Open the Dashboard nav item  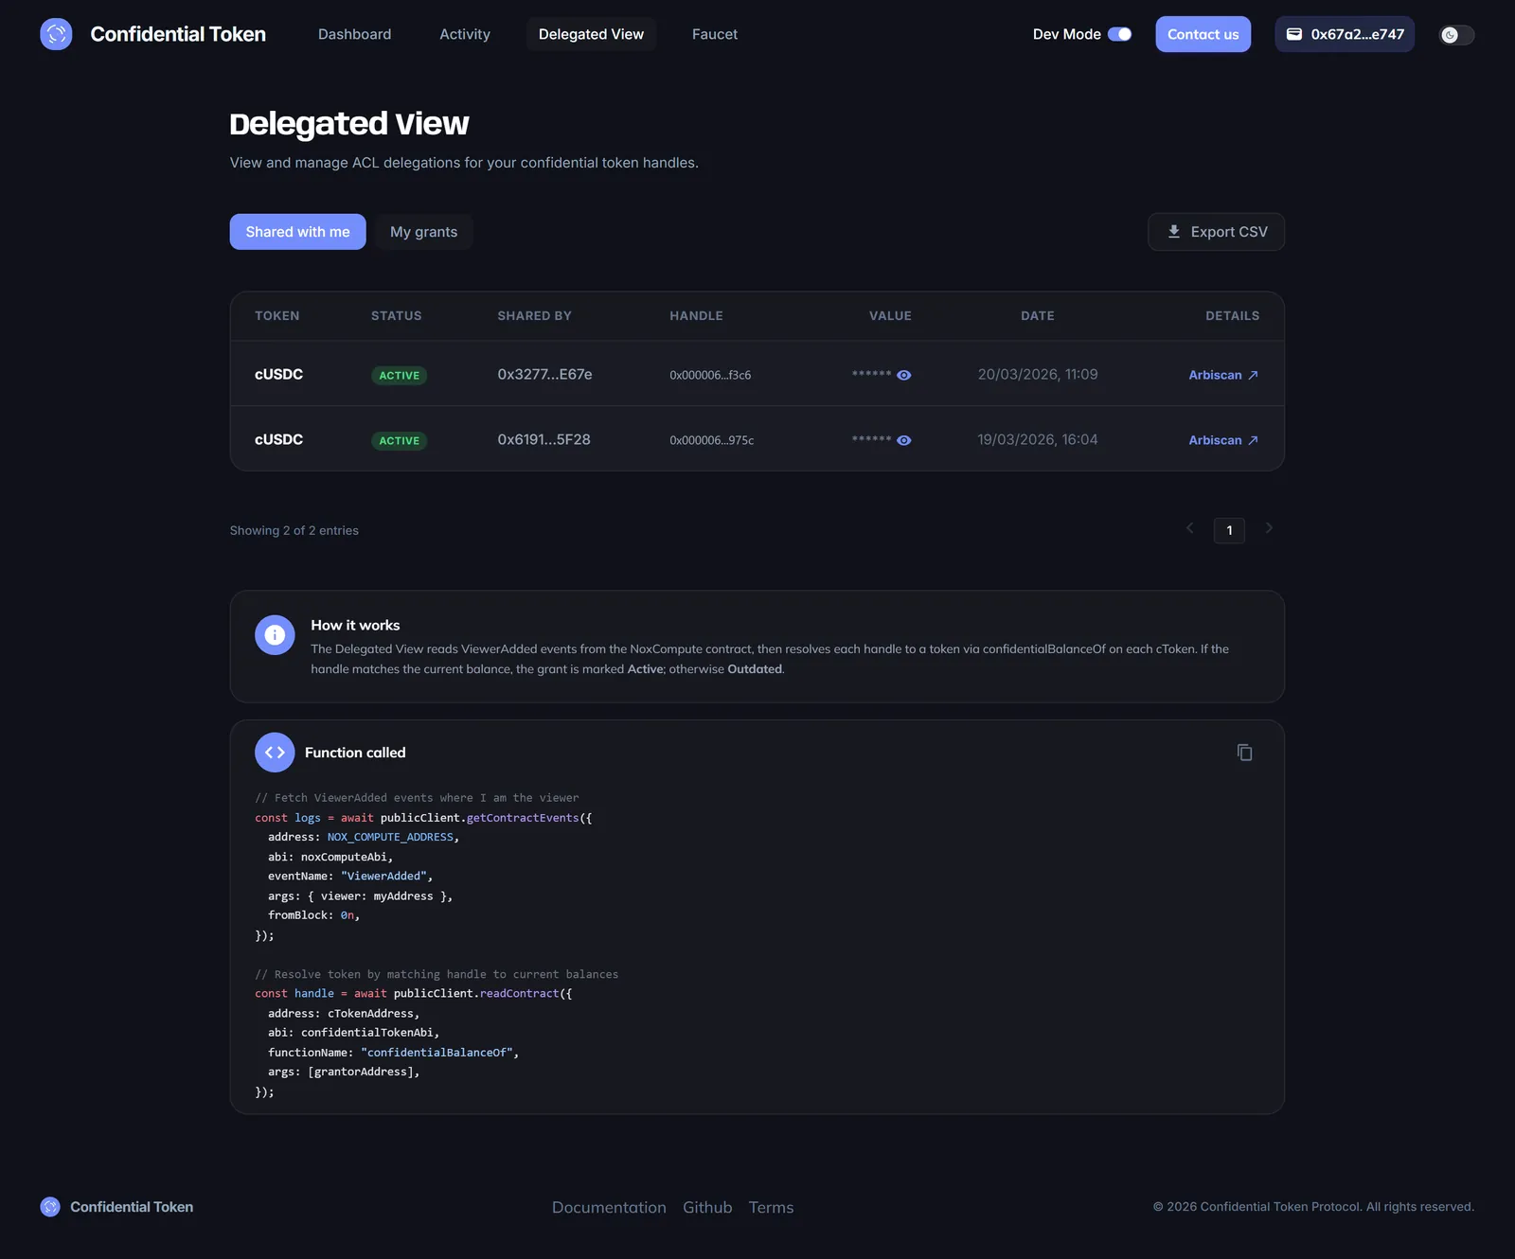click(x=354, y=34)
